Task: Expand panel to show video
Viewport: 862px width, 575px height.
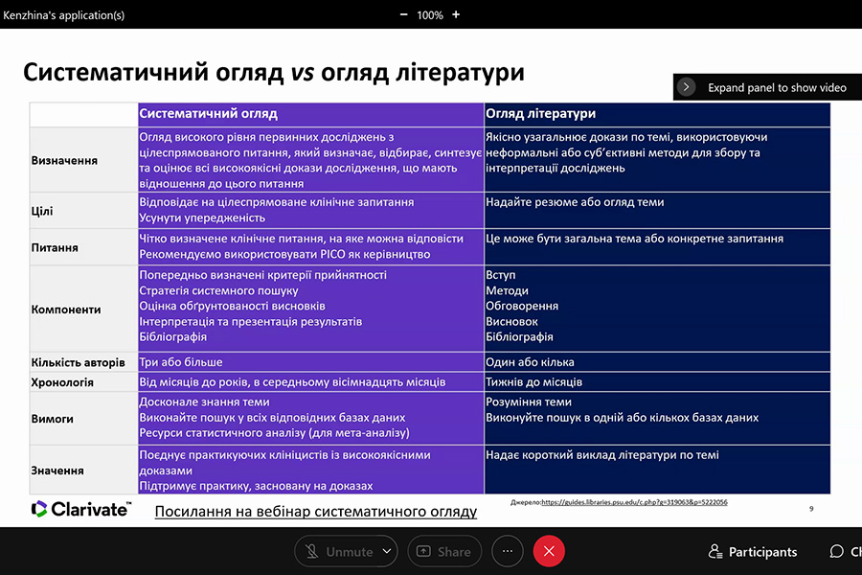Action: [767, 87]
